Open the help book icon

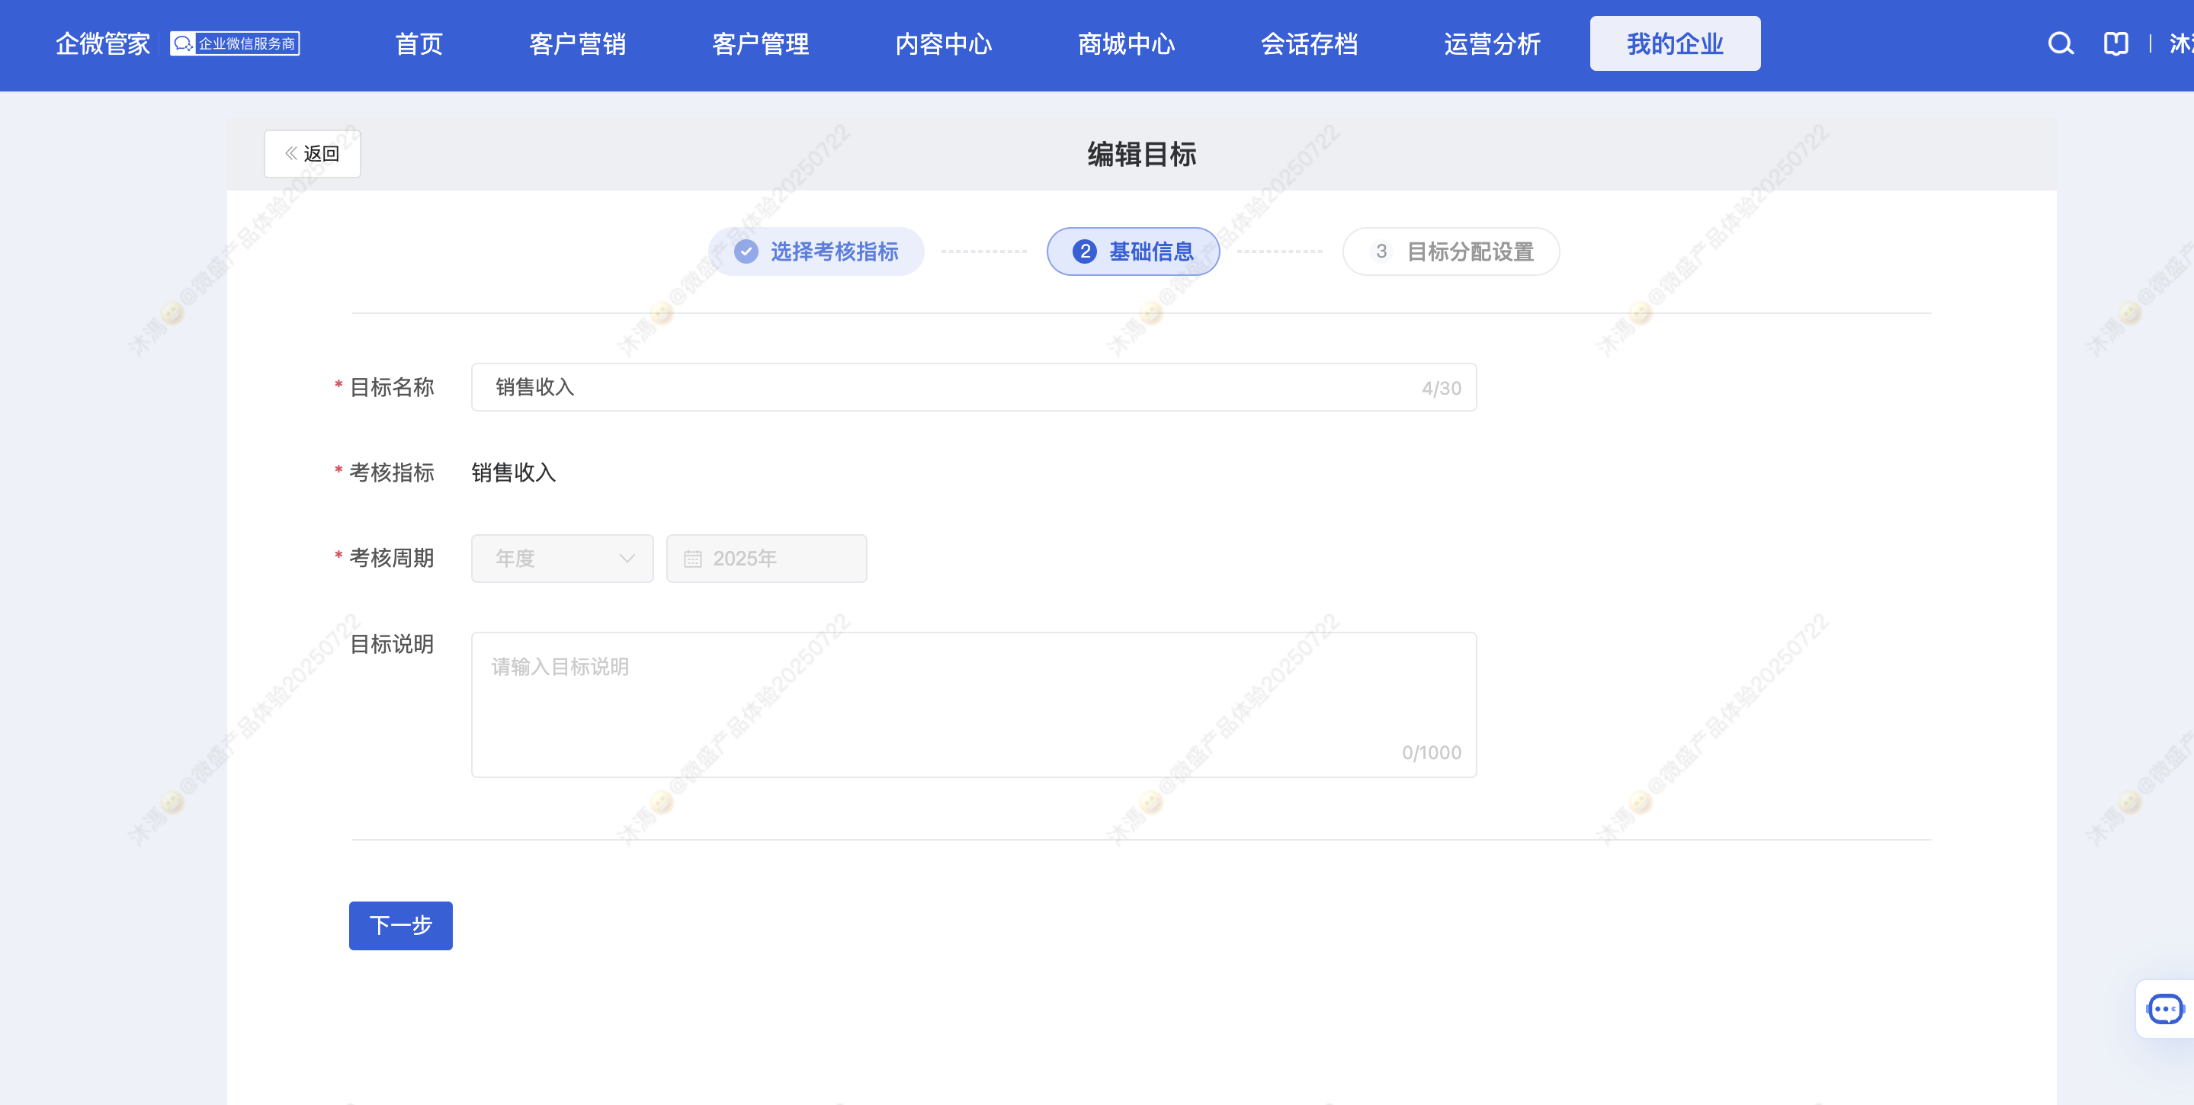point(2115,43)
